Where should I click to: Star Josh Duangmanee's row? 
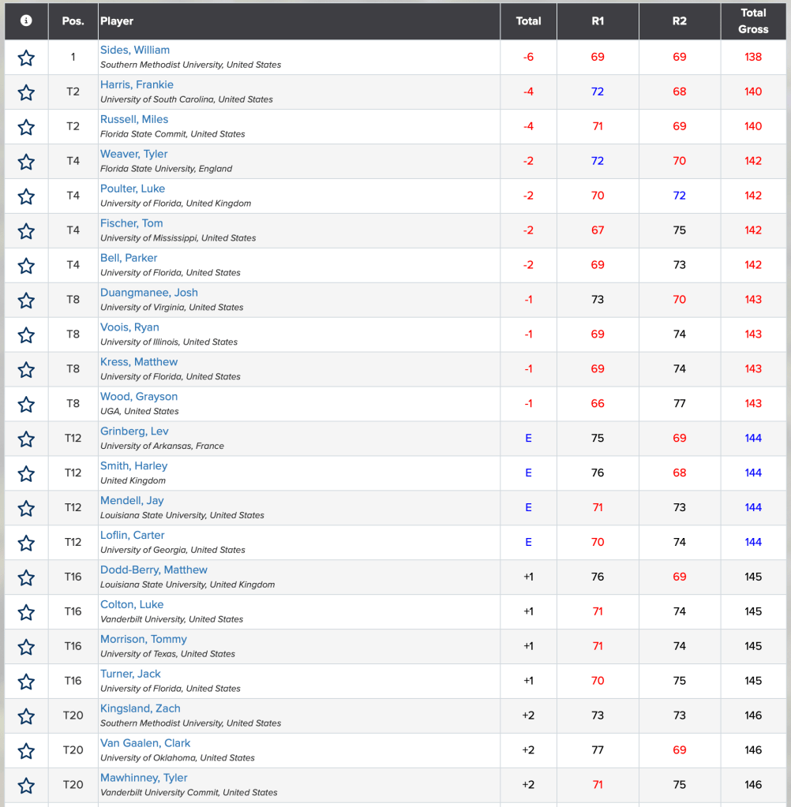[26, 301]
